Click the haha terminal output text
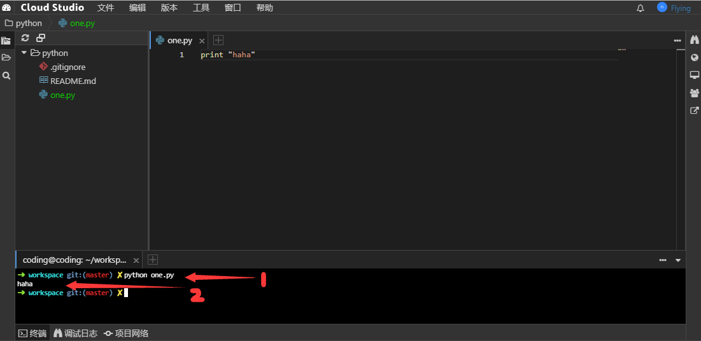 click(x=25, y=284)
